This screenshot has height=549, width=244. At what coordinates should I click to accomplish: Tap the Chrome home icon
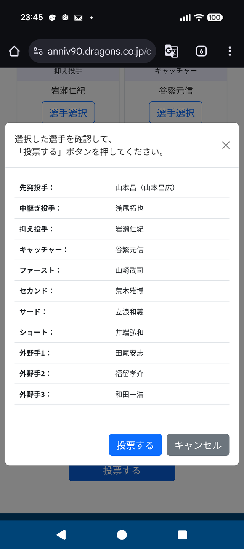point(14,51)
